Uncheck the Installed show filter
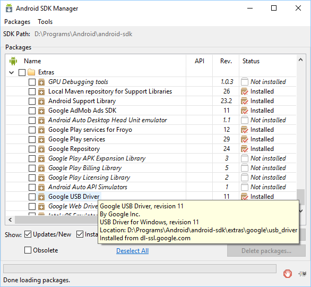This screenshot has height=287, width=311. [x=80, y=234]
